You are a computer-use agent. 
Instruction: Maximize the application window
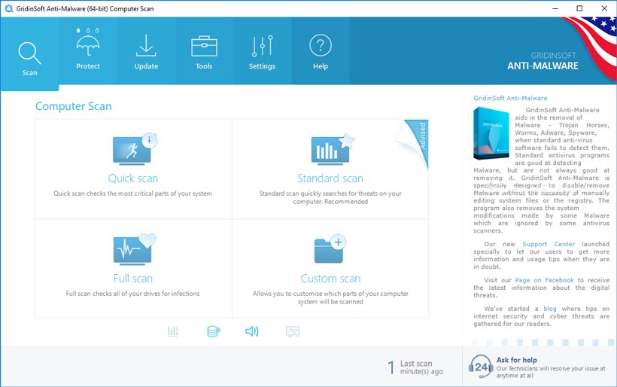[x=579, y=8]
